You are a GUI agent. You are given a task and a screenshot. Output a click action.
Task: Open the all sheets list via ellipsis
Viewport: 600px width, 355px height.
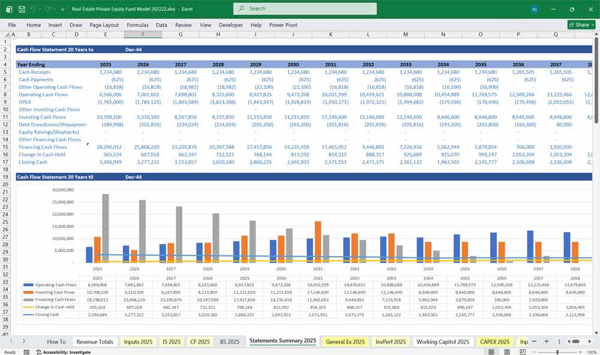(534, 341)
